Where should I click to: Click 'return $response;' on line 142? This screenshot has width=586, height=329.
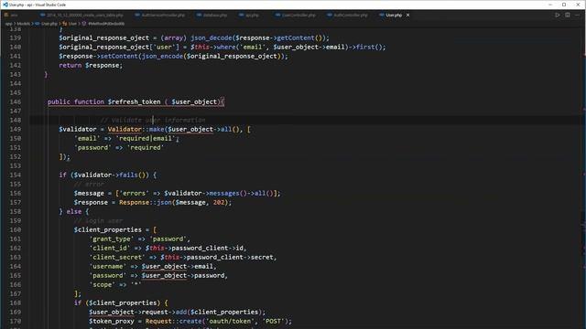(91, 65)
